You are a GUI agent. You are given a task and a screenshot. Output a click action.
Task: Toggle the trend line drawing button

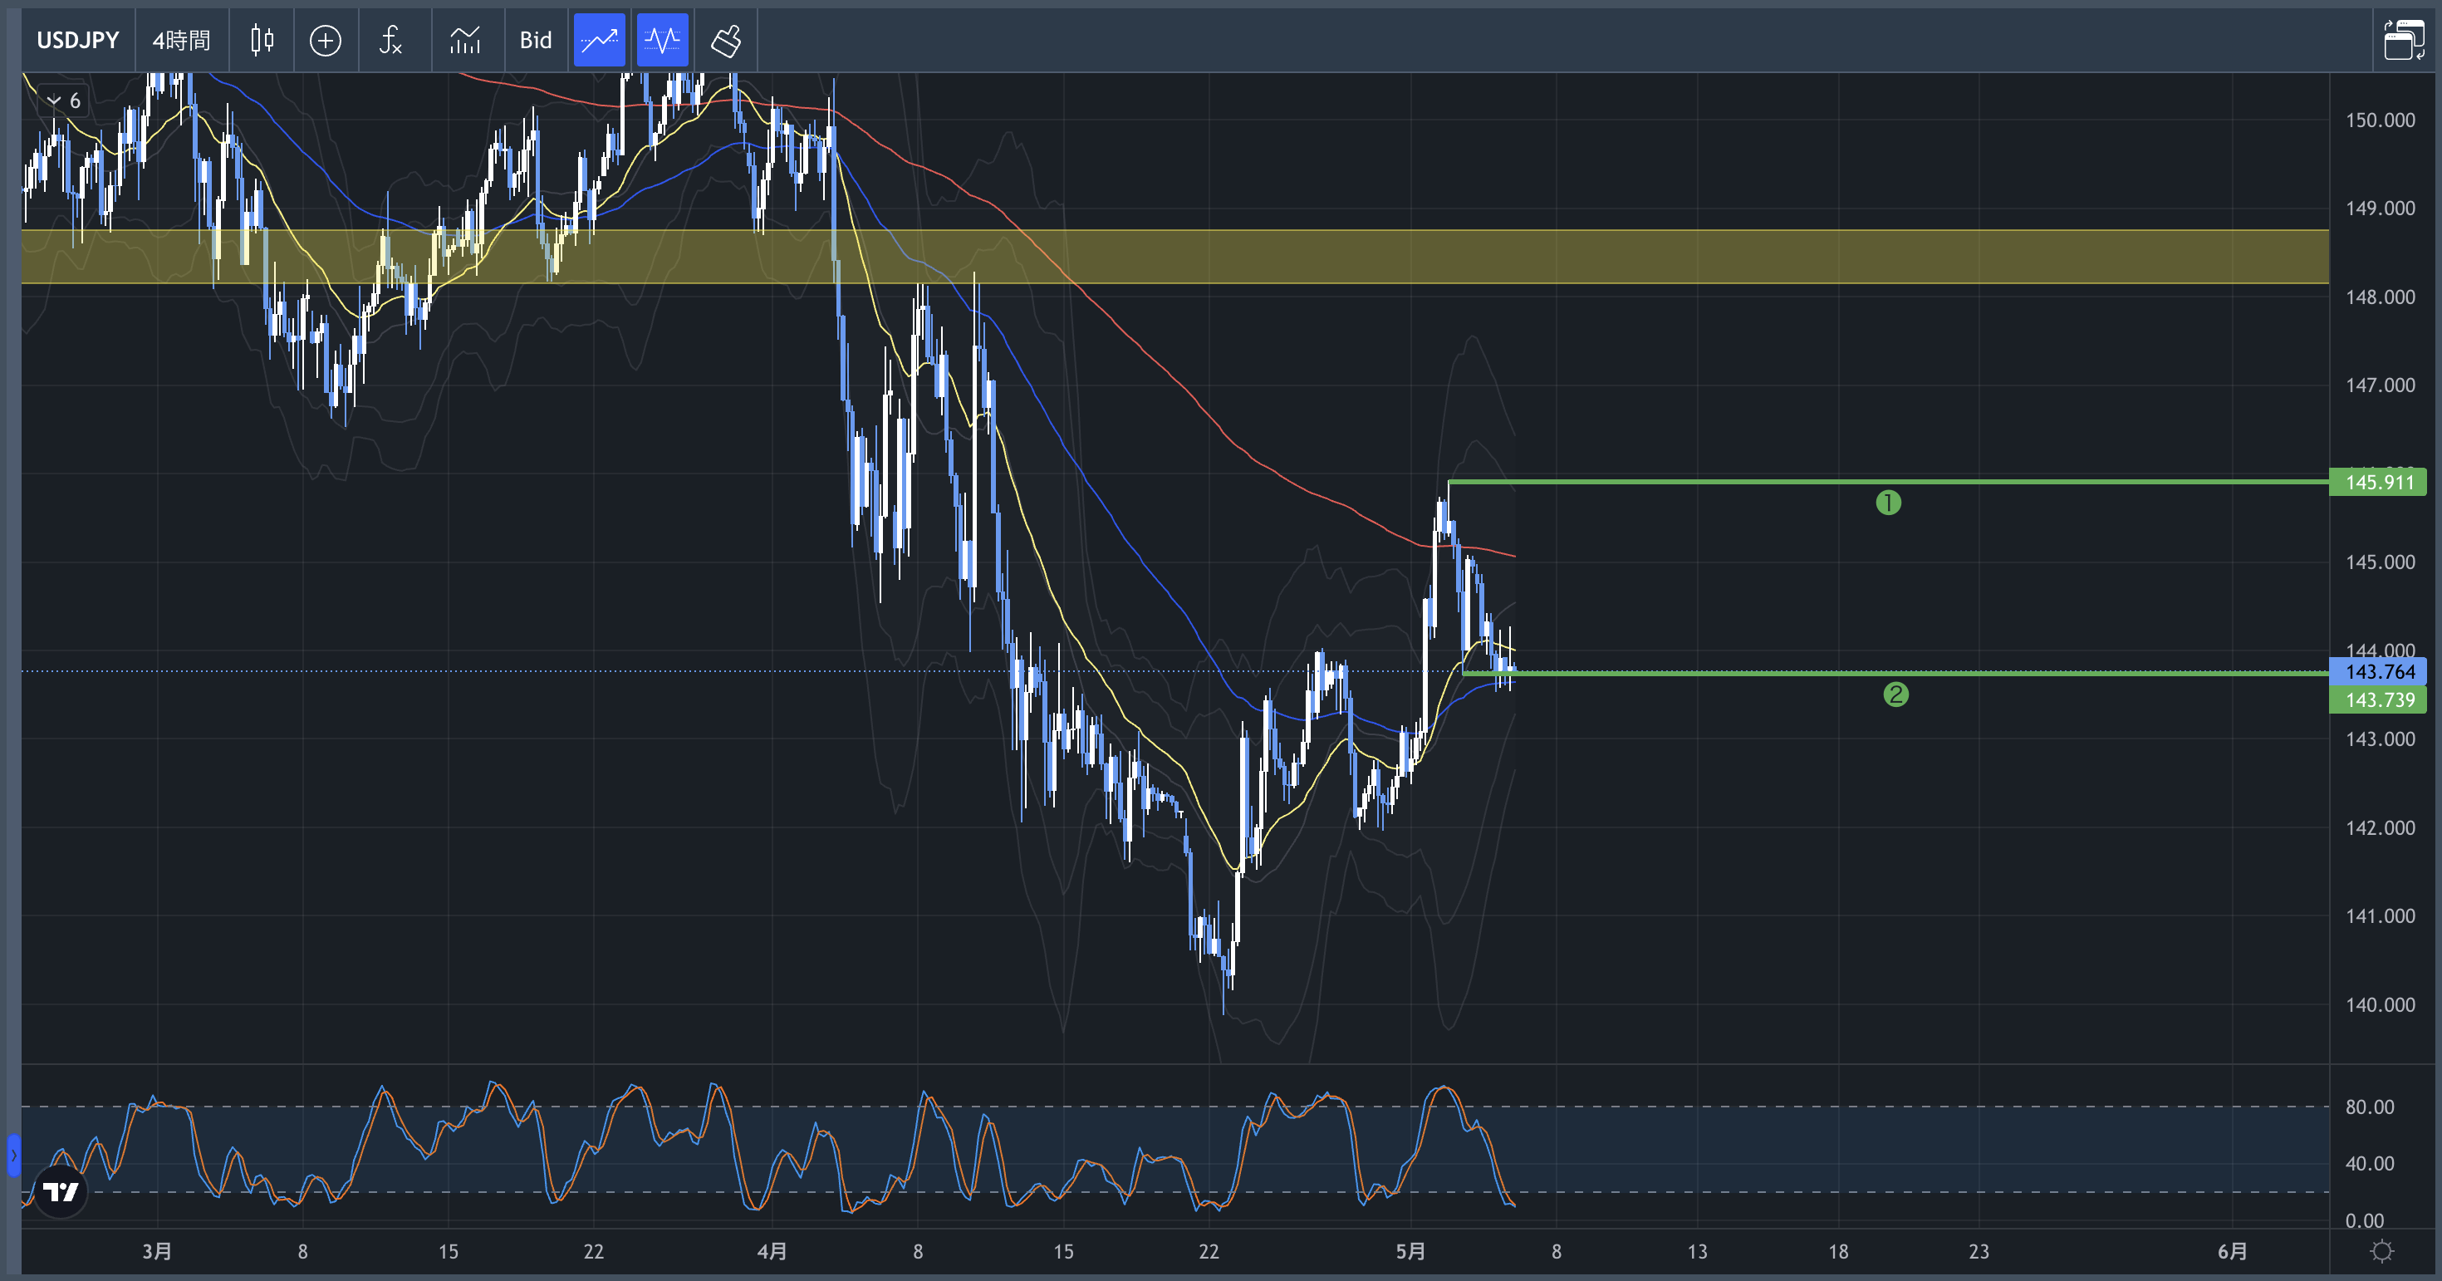click(599, 40)
